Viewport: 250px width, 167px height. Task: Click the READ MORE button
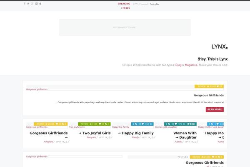215,109
